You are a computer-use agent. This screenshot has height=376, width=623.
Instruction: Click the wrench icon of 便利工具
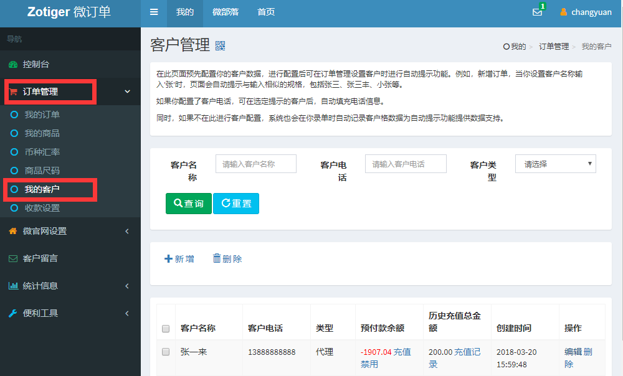[x=13, y=313]
